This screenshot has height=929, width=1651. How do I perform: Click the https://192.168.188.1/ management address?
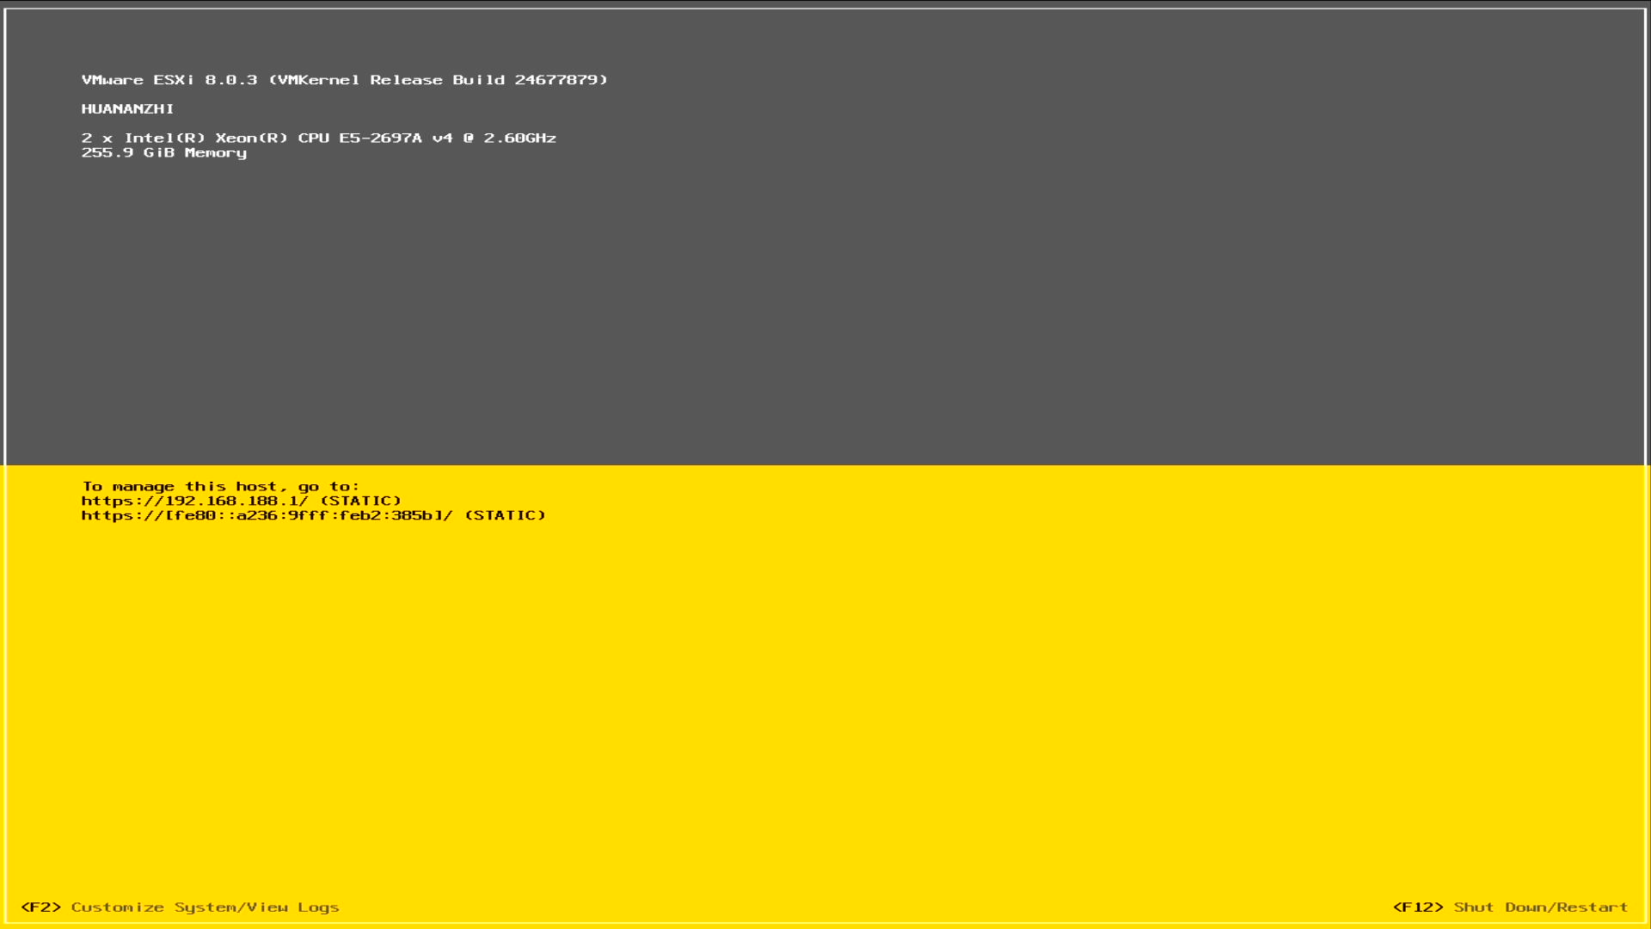click(x=194, y=501)
